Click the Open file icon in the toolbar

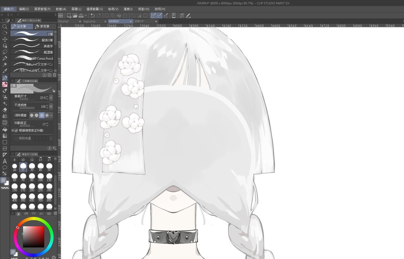(75, 15)
